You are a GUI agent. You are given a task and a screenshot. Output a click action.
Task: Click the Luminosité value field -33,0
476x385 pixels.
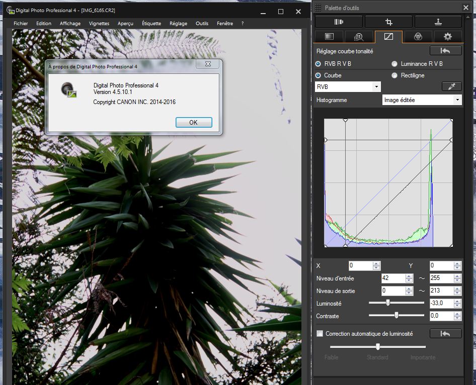(442, 303)
